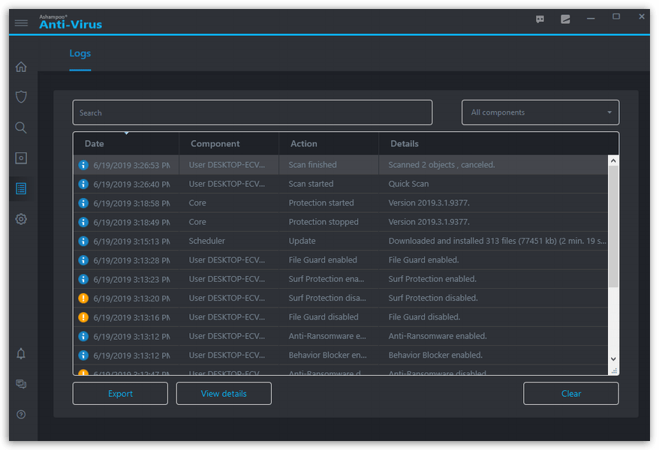659x450 pixels.
Task: Click inside the Search field
Action: (251, 112)
